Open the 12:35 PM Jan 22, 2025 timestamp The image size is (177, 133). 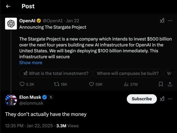click(x=29, y=126)
